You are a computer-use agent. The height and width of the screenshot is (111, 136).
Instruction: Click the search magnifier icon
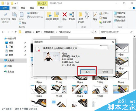pyautogui.click(x=131, y=32)
